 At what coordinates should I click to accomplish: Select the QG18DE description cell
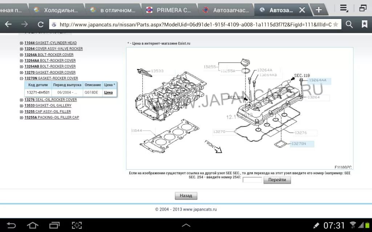coord(93,92)
